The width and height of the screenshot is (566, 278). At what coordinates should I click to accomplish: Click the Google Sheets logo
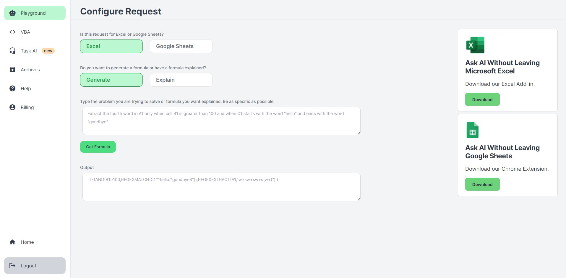[x=472, y=130]
